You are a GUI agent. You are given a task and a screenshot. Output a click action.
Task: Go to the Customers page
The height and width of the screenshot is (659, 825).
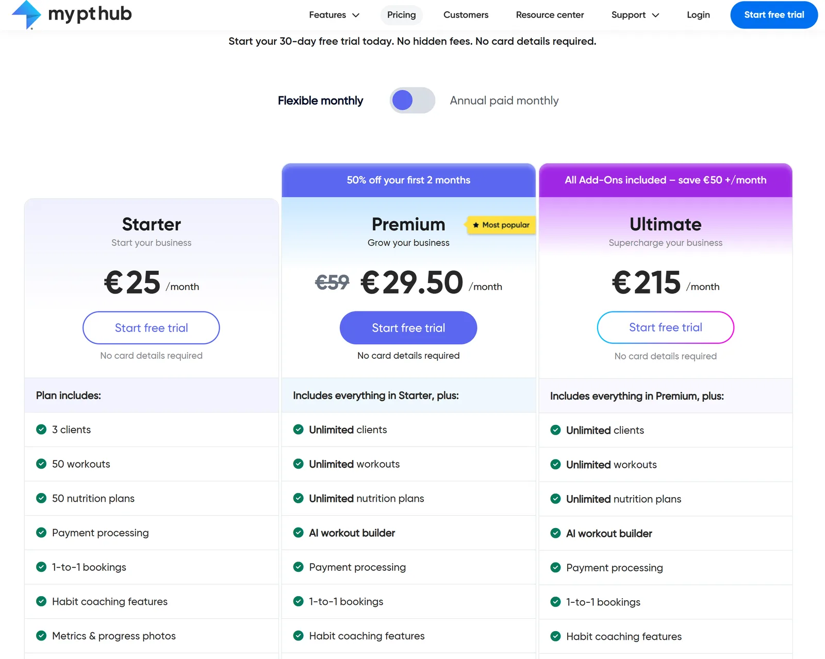pos(466,15)
